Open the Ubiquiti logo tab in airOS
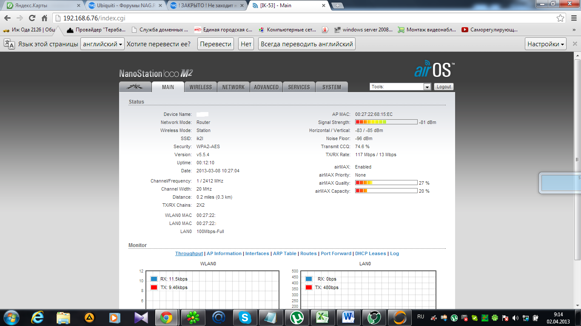 click(135, 87)
